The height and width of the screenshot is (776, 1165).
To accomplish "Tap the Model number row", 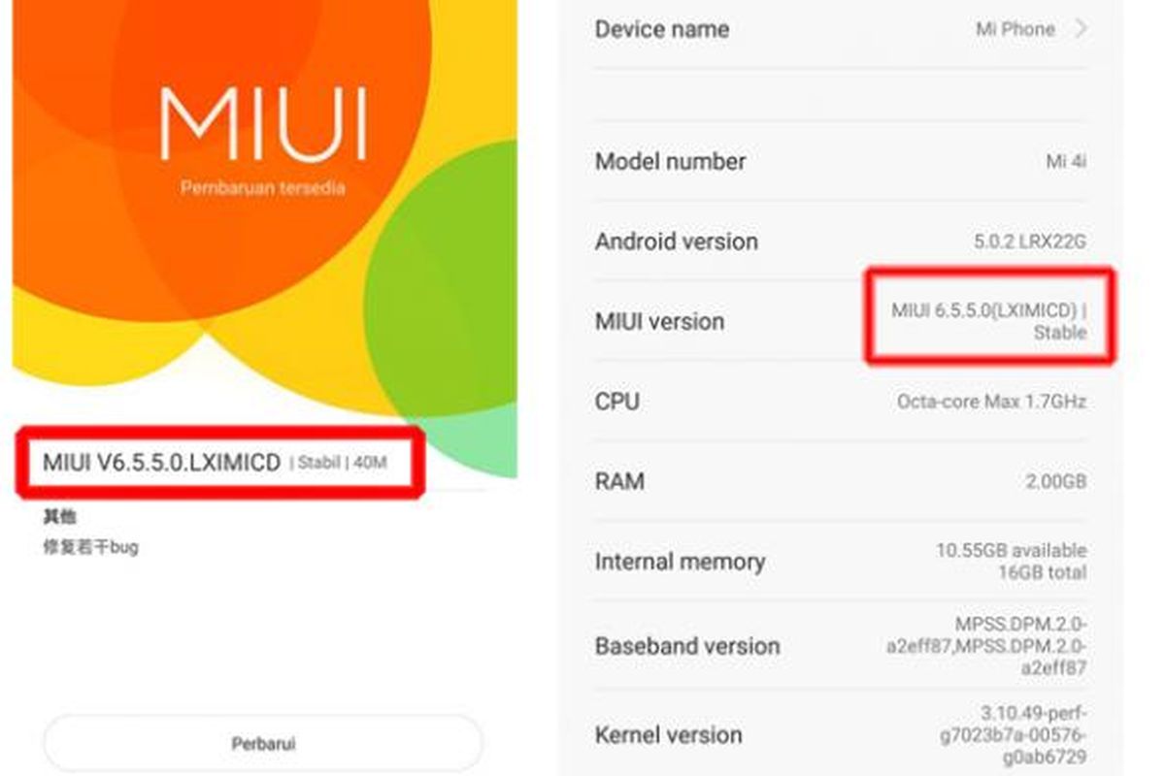I will [841, 162].
